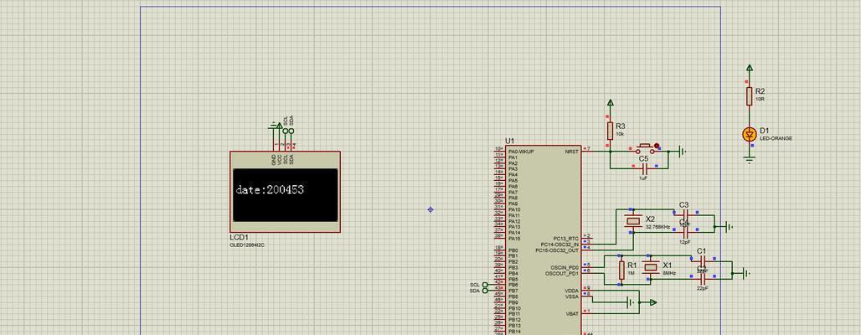Click the "PA0-WKUP" pin label
Screen dimensions: 861x335
click(521, 151)
